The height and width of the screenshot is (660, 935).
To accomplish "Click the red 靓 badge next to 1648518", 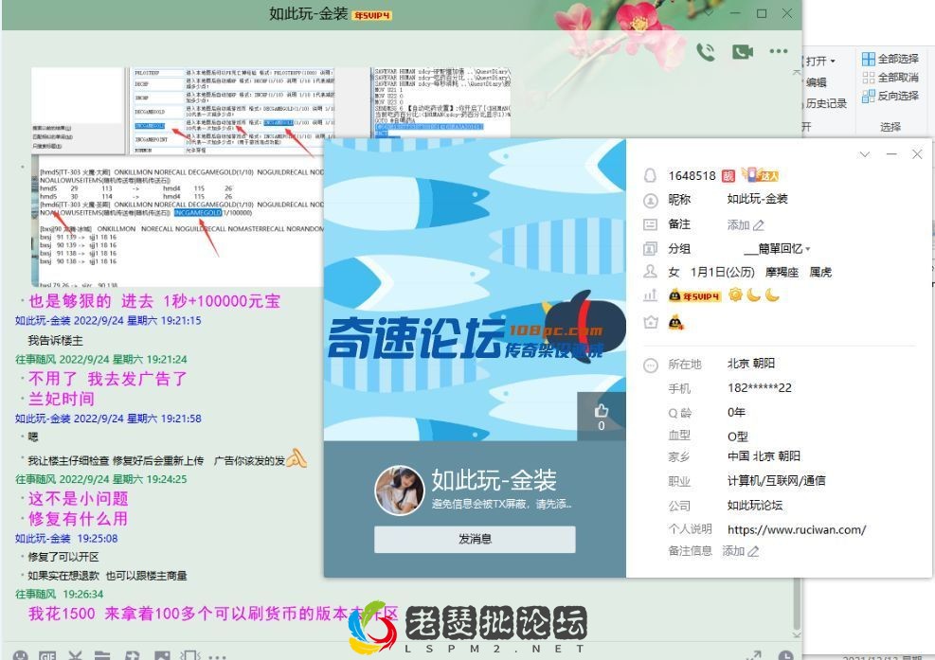I will coord(728,176).
